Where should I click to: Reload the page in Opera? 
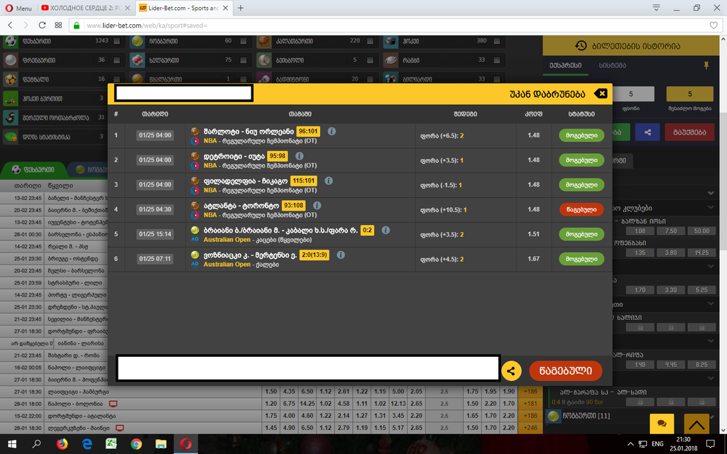pos(42,25)
